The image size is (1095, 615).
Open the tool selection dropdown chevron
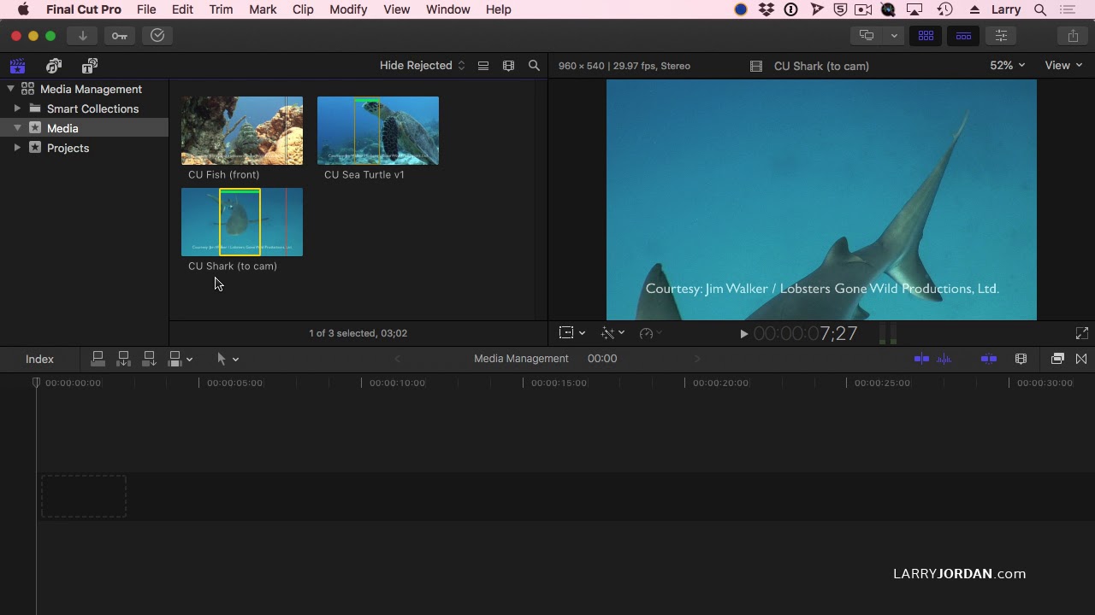pyautogui.click(x=236, y=360)
